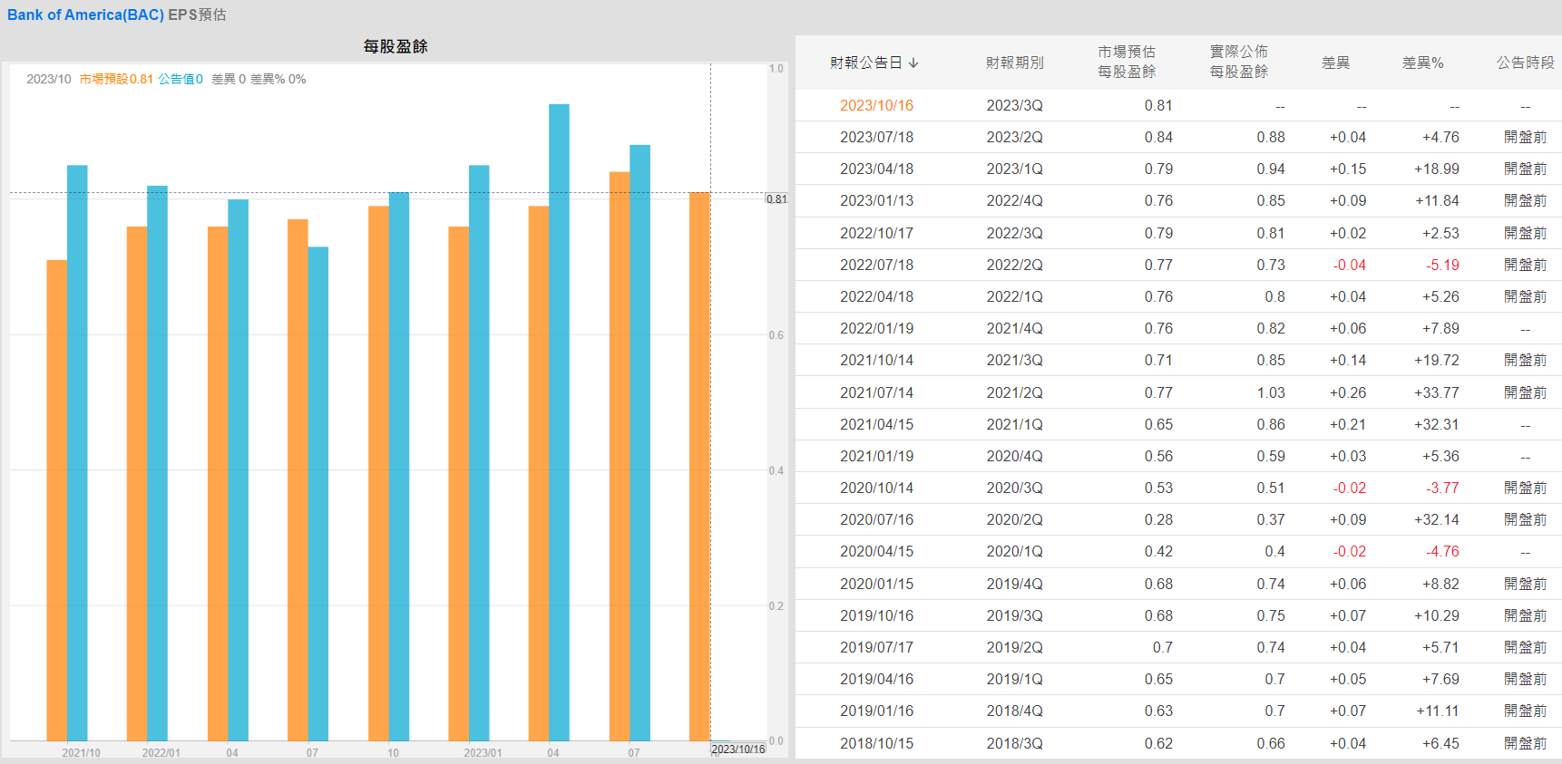Sort by 市場預估每股盈餘 column header
Screen dimensions: 1562x764
point(1126,62)
